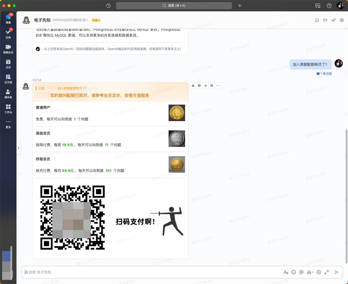Viewport: 348px width, 284px height.
Task: Forward the message with arrow icon
Action: click(205, 86)
